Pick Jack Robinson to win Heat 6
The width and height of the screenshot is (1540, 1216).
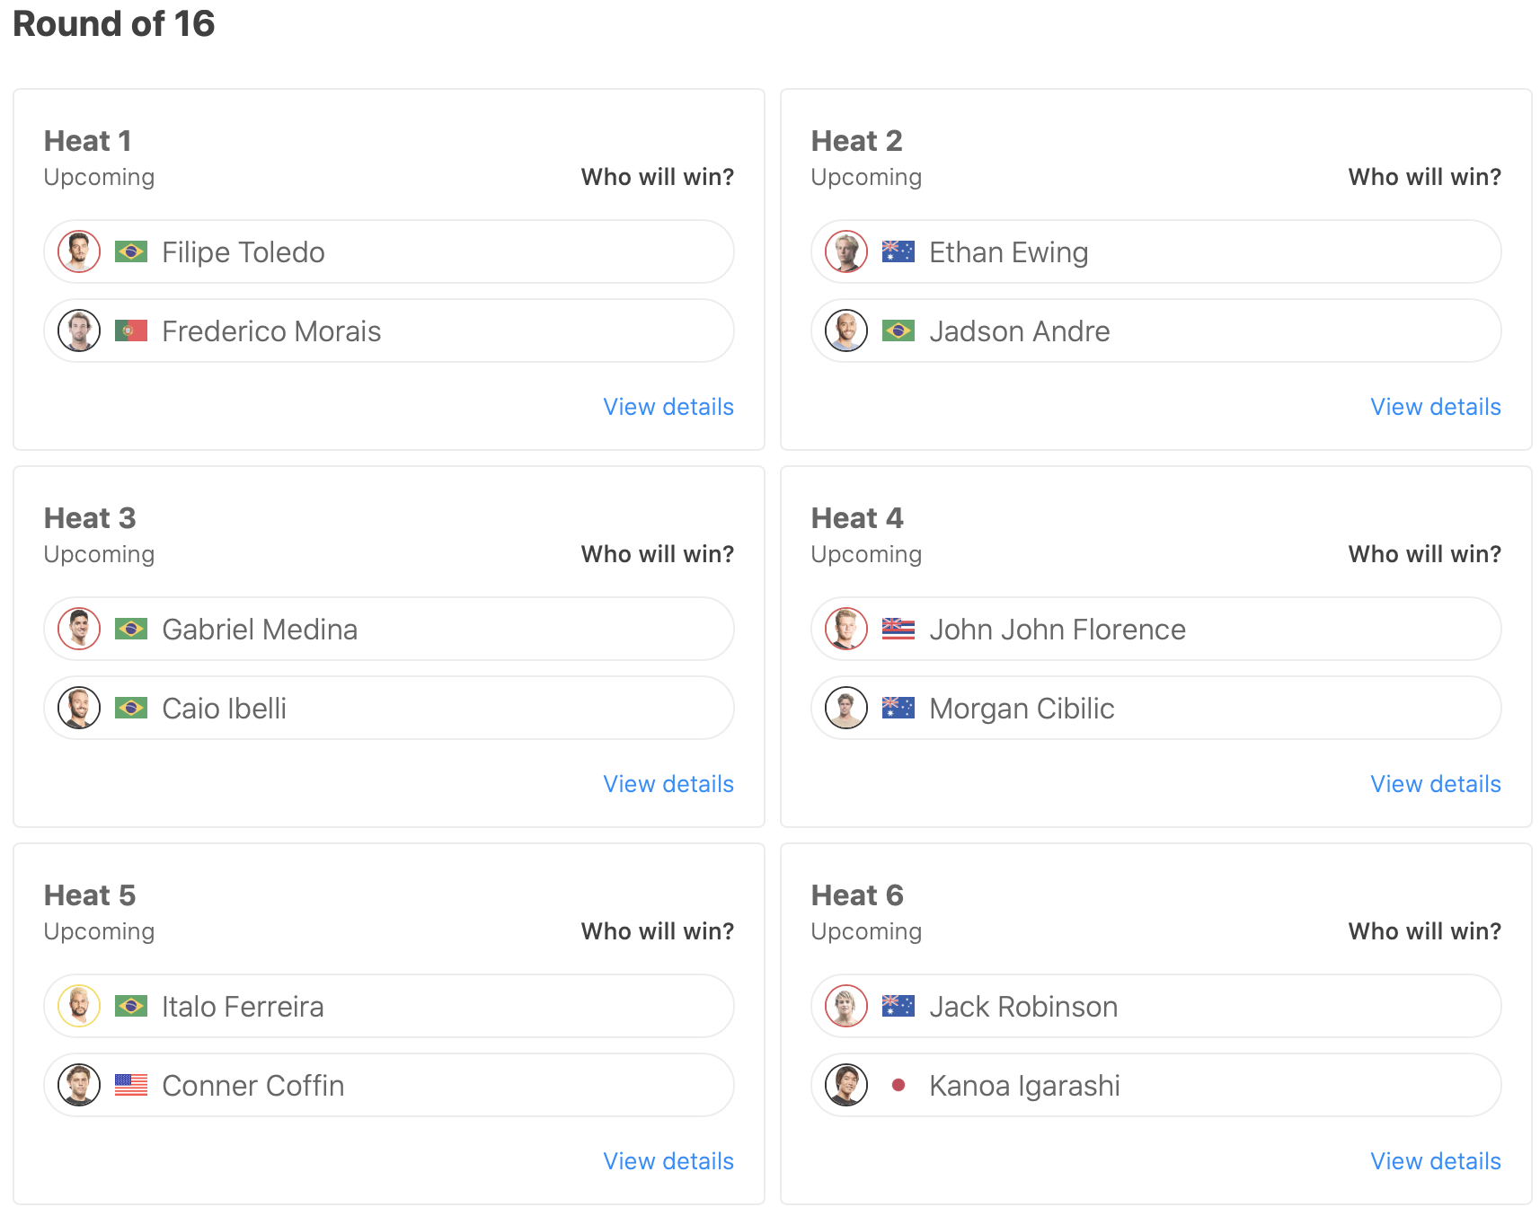[1155, 1006]
